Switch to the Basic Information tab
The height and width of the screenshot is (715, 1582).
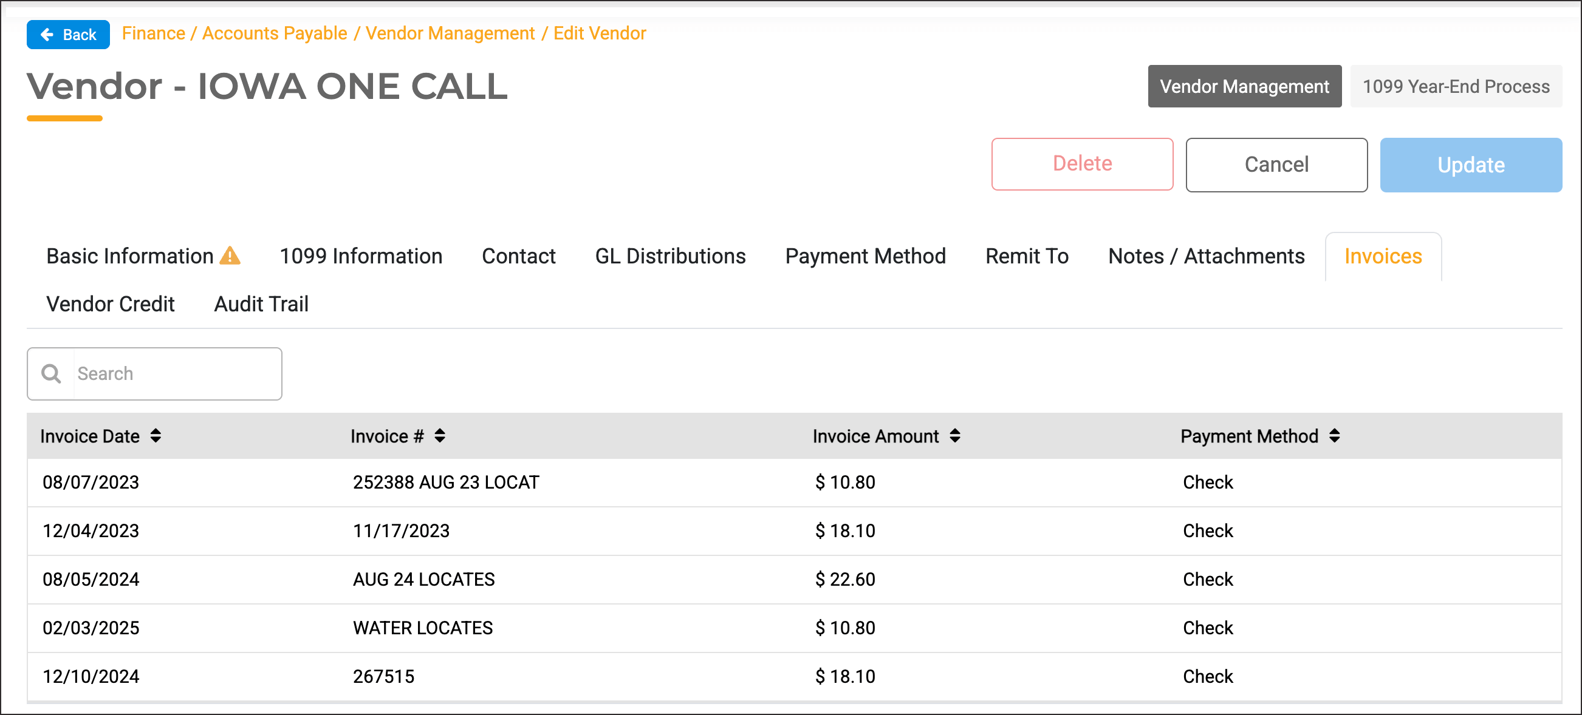130,256
